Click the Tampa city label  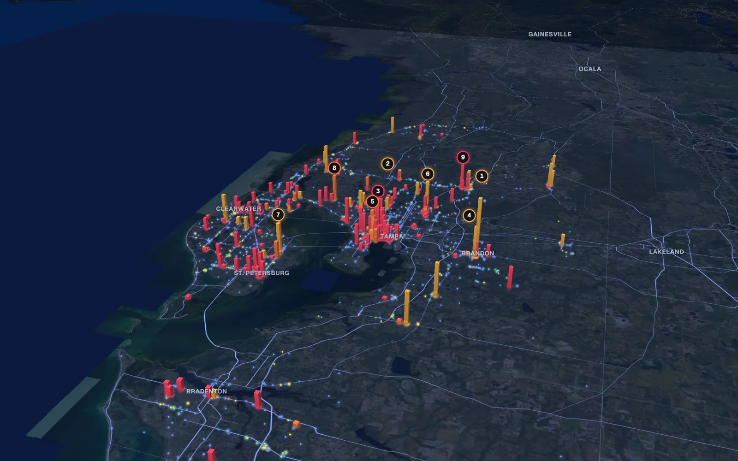(x=392, y=236)
